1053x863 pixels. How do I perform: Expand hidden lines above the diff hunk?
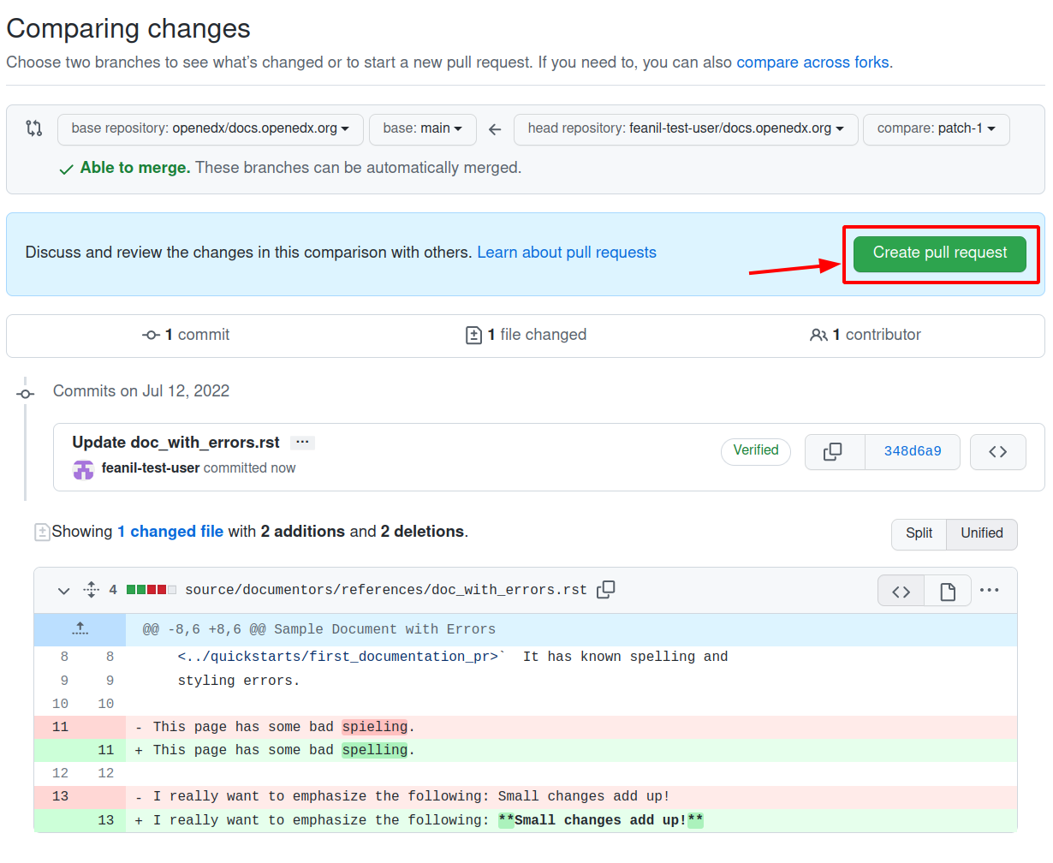pyautogui.click(x=80, y=628)
